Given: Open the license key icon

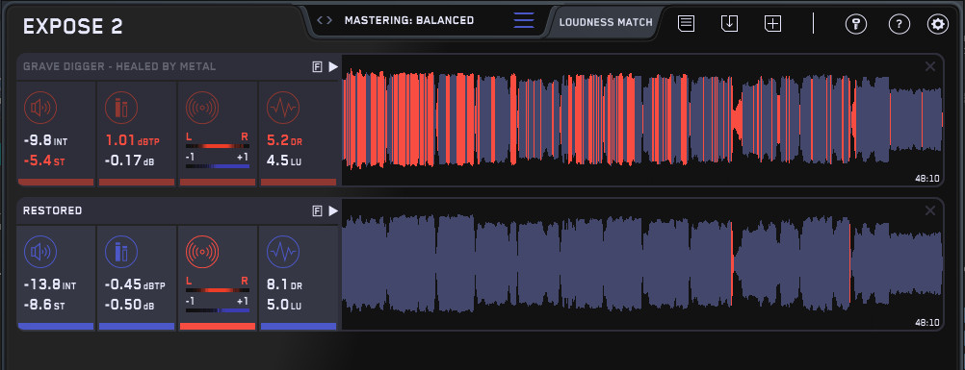Looking at the screenshot, I should tap(856, 25).
